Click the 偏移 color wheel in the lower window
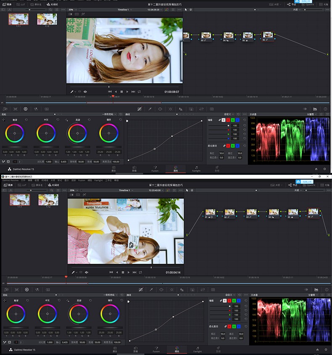 point(109,313)
